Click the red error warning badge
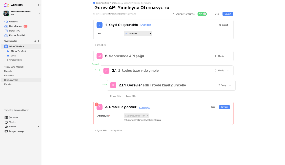Screen dimensions: 285x165 (97, 104)
